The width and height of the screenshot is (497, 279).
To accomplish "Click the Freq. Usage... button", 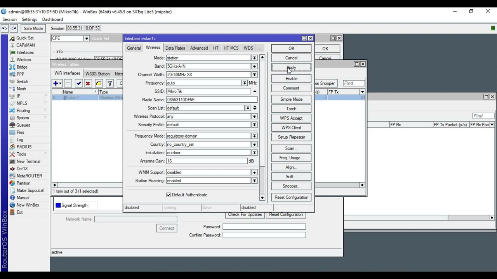I will 291,158.
